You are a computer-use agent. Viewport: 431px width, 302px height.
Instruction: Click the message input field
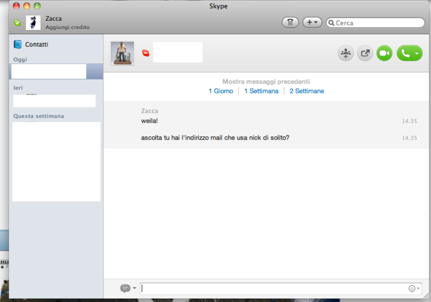(280, 288)
